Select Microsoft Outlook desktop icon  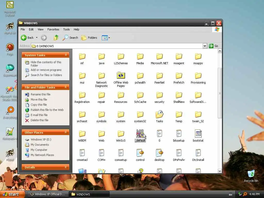10,9
